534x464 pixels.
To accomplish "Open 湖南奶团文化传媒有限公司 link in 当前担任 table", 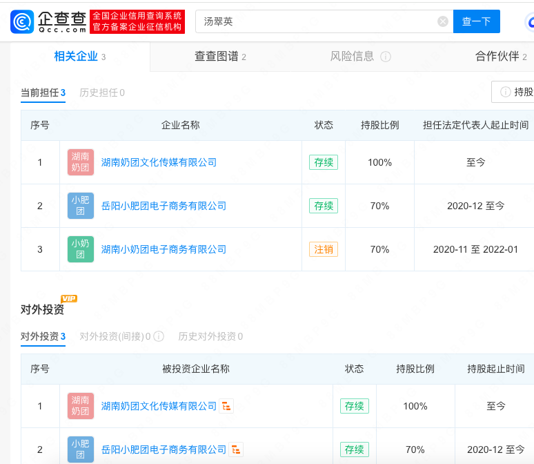I will pos(159,162).
